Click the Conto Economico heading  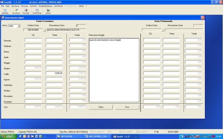(45, 21)
